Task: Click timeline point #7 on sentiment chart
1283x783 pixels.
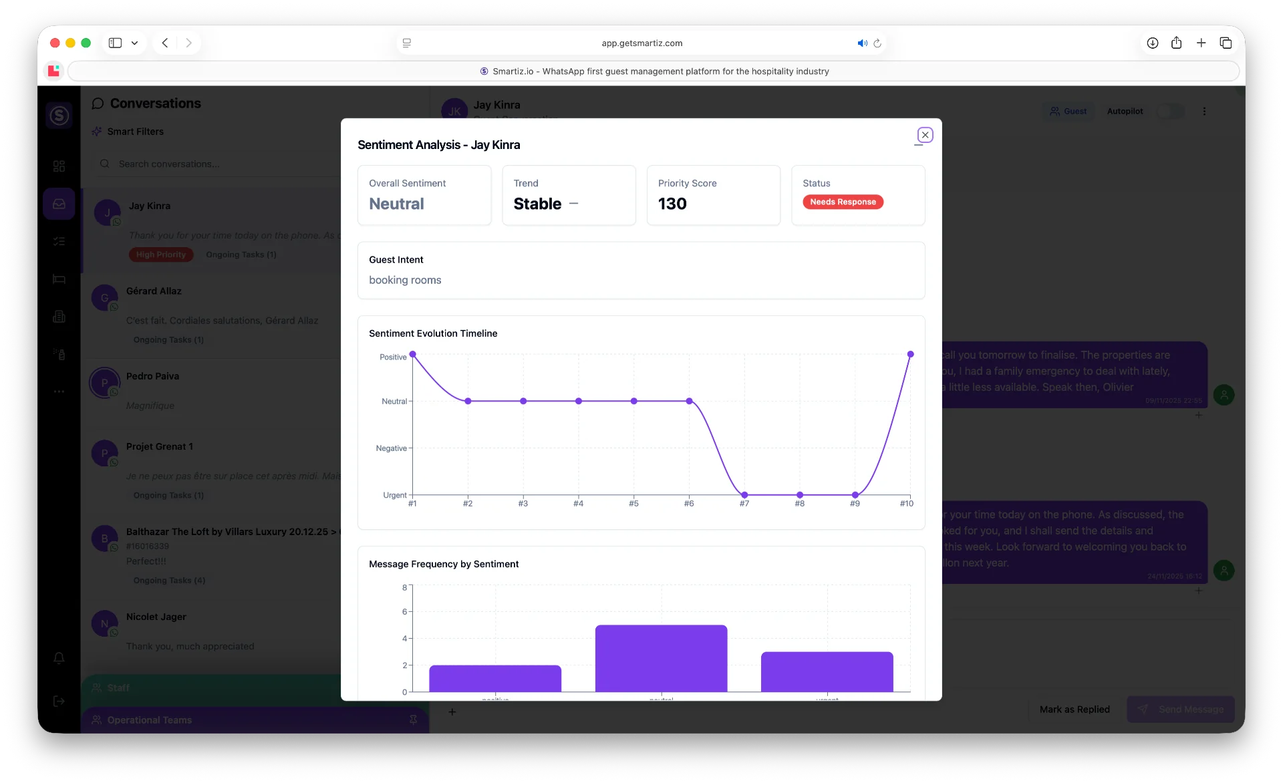Action: point(744,495)
